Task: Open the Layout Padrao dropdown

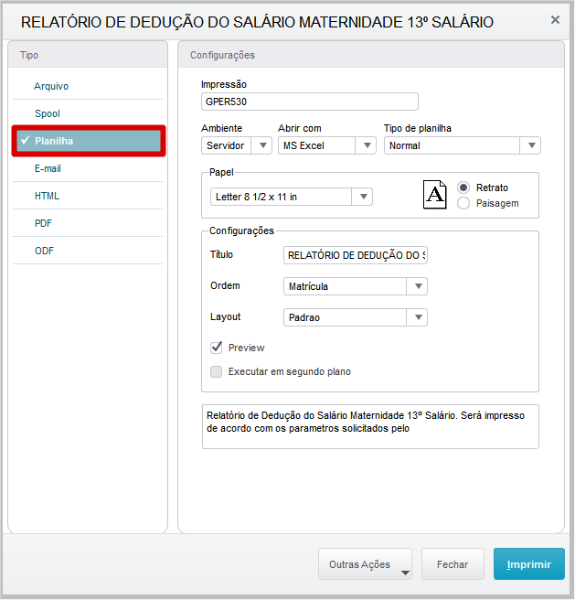Action: 356,317
